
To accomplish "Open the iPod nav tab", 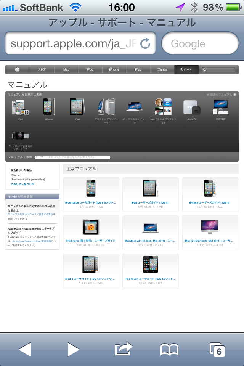I will (90, 69).
